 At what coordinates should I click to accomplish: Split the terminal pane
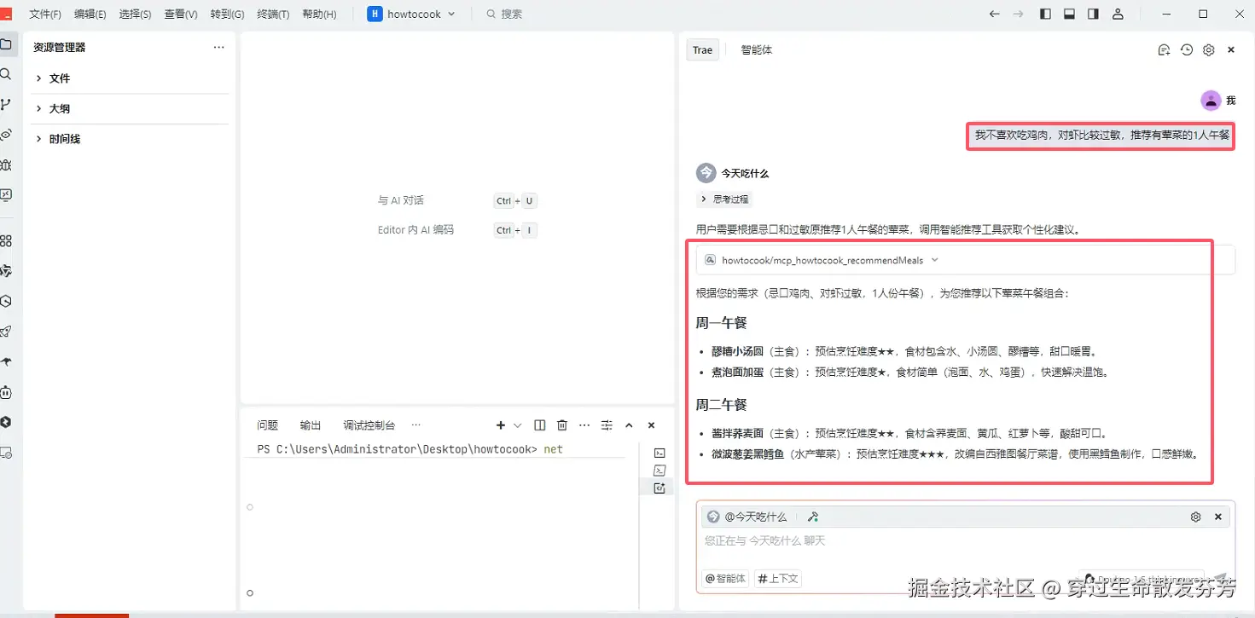point(540,425)
